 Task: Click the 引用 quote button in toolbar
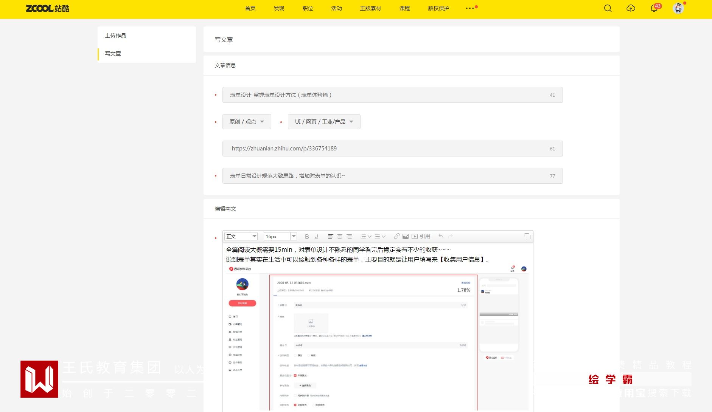click(x=425, y=237)
